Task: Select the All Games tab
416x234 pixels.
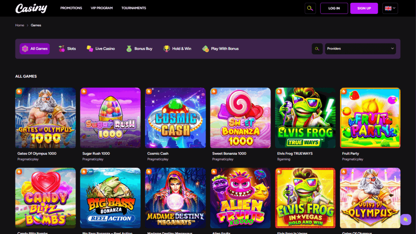Action: pos(35,49)
